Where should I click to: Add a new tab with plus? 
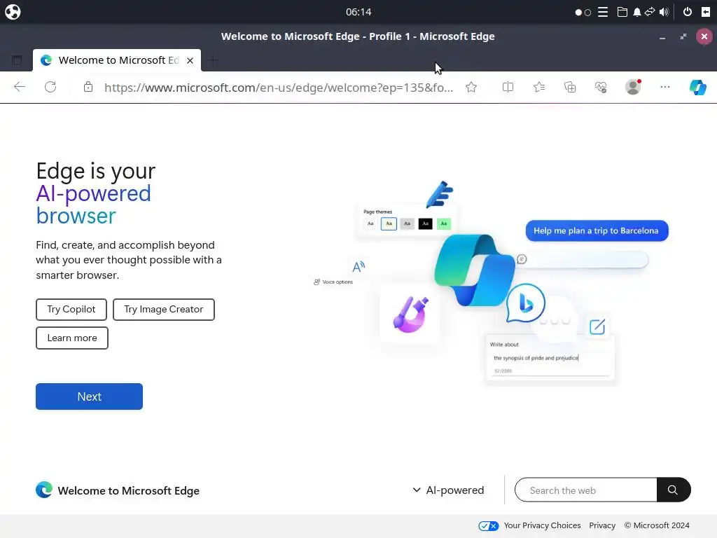tap(213, 60)
